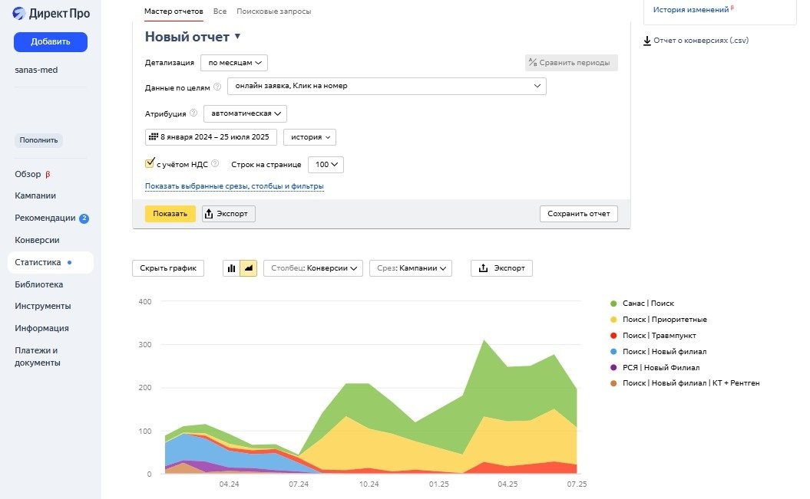Click the Директ Про logo icon
This screenshot has height=499, width=810.
pos(19,12)
